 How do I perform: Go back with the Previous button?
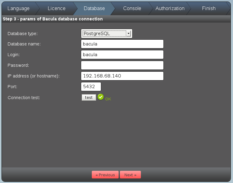pyautogui.click(x=105, y=175)
